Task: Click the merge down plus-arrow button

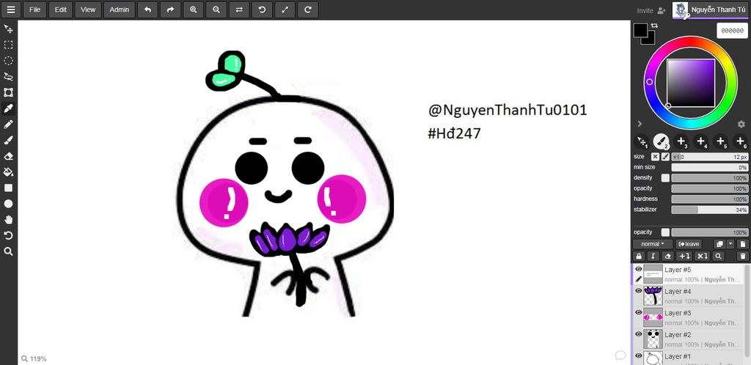Action: (685, 257)
